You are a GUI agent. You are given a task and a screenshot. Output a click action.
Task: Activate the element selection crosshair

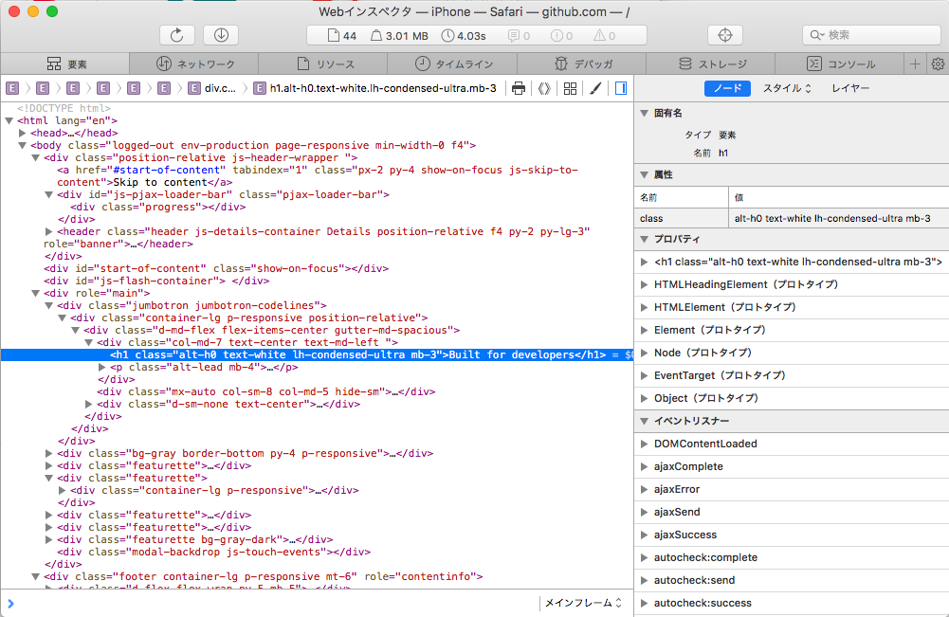(725, 35)
